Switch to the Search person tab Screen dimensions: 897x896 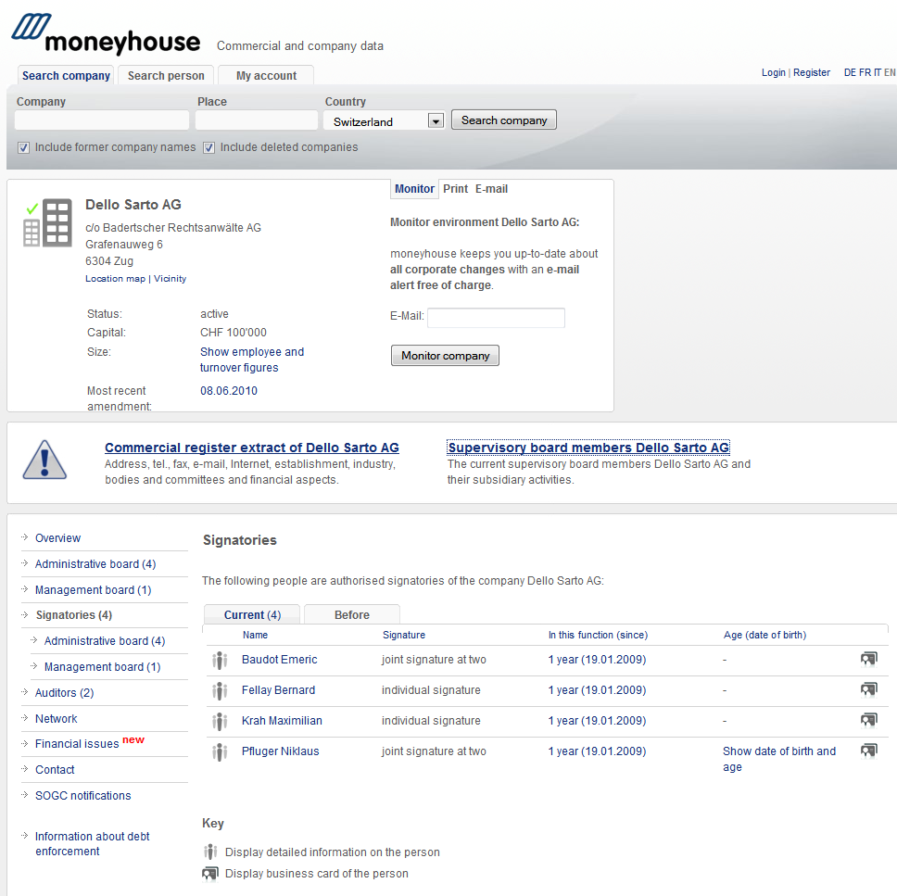pyautogui.click(x=166, y=76)
